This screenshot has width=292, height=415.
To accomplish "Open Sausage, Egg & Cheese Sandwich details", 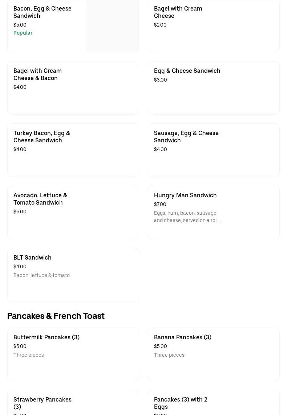I will (x=186, y=137).
